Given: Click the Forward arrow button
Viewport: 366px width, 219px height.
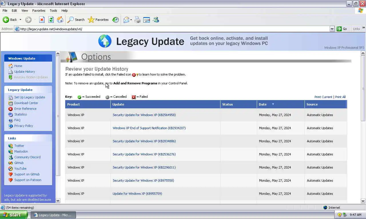Looking at the screenshot, I should (28, 20).
